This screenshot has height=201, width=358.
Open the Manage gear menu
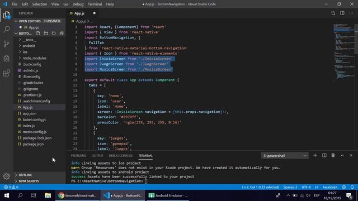[x=6, y=176]
